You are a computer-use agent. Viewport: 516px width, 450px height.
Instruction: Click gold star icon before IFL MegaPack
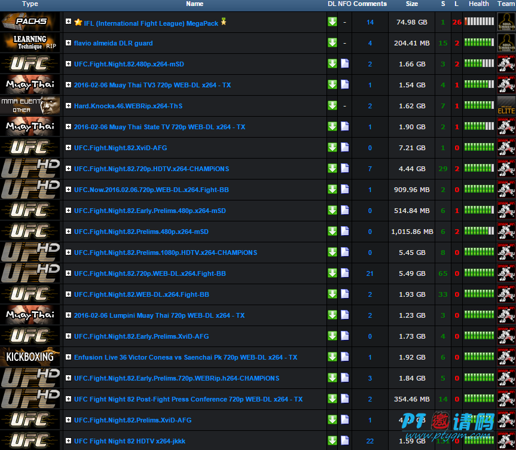pos(78,22)
